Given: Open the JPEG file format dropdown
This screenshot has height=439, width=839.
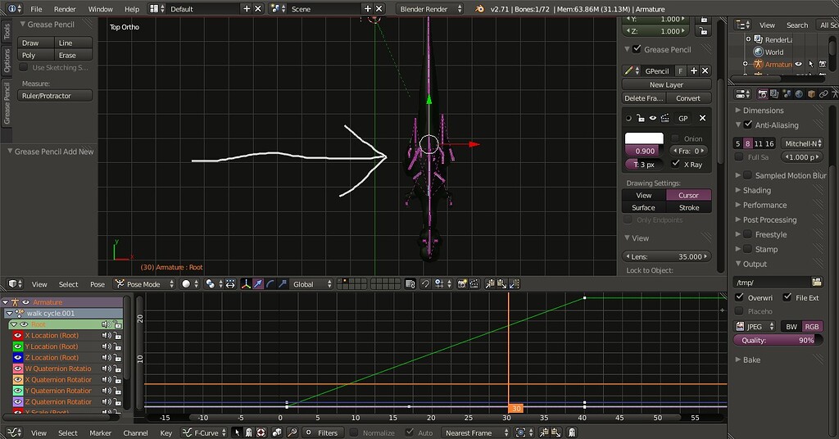Looking at the screenshot, I should click(x=755, y=326).
